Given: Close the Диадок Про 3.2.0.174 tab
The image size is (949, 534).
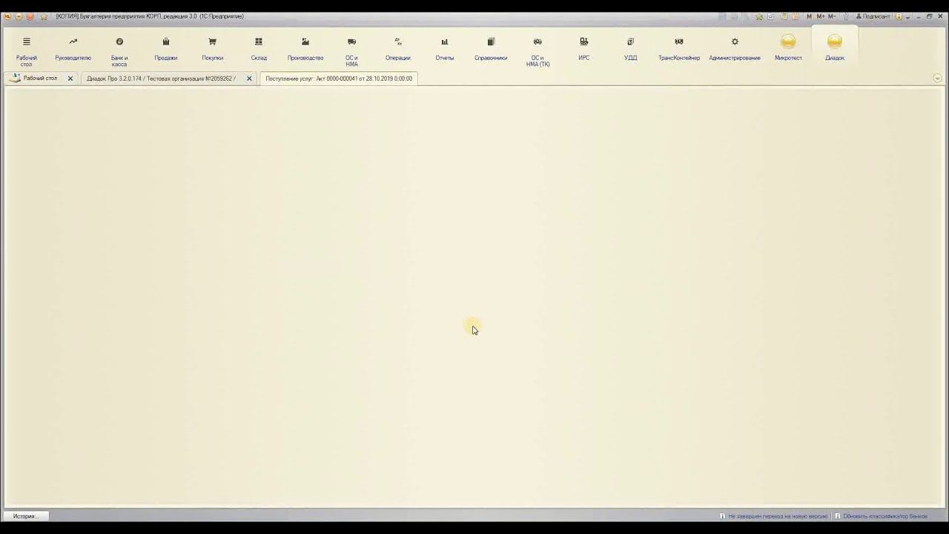Looking at the screenshot, I should (x=249, y=79).
